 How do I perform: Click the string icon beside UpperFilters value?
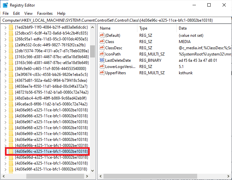tap(102, 73)
